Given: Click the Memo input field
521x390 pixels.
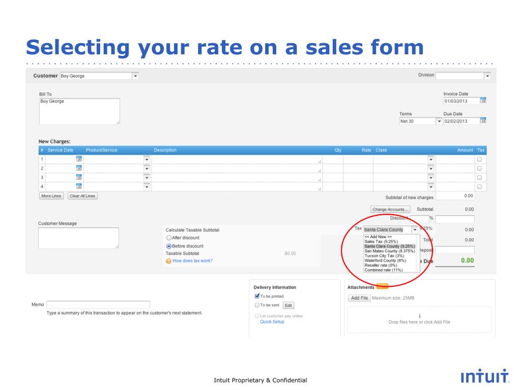Looking at the screenshot, I should (98, 305).
